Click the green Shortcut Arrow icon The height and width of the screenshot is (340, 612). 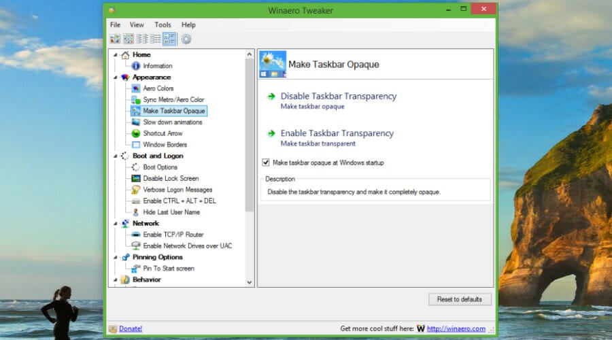click(136, 133)
